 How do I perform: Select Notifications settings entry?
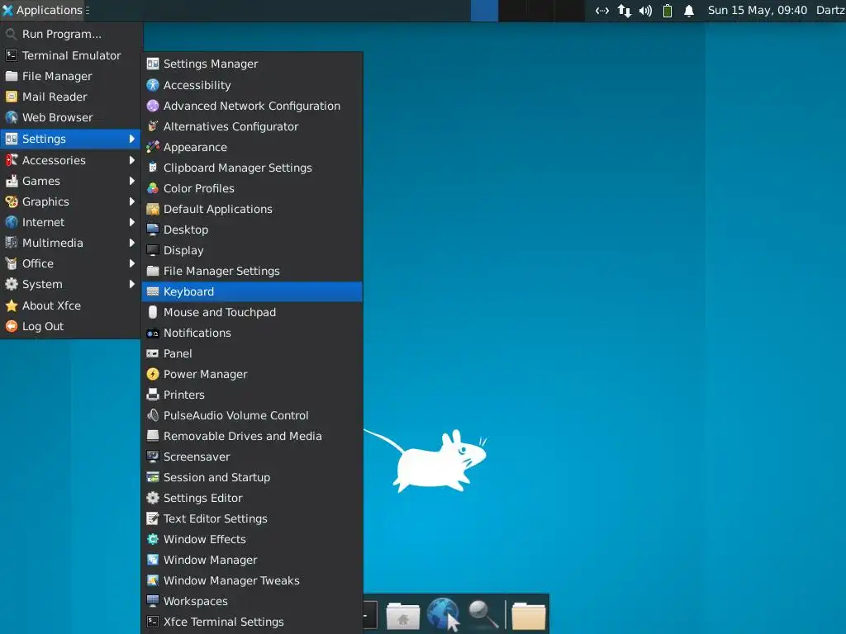(252, 334)
